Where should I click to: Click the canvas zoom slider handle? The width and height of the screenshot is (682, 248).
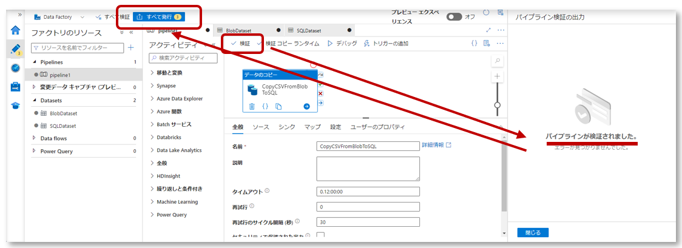[497, 105]
